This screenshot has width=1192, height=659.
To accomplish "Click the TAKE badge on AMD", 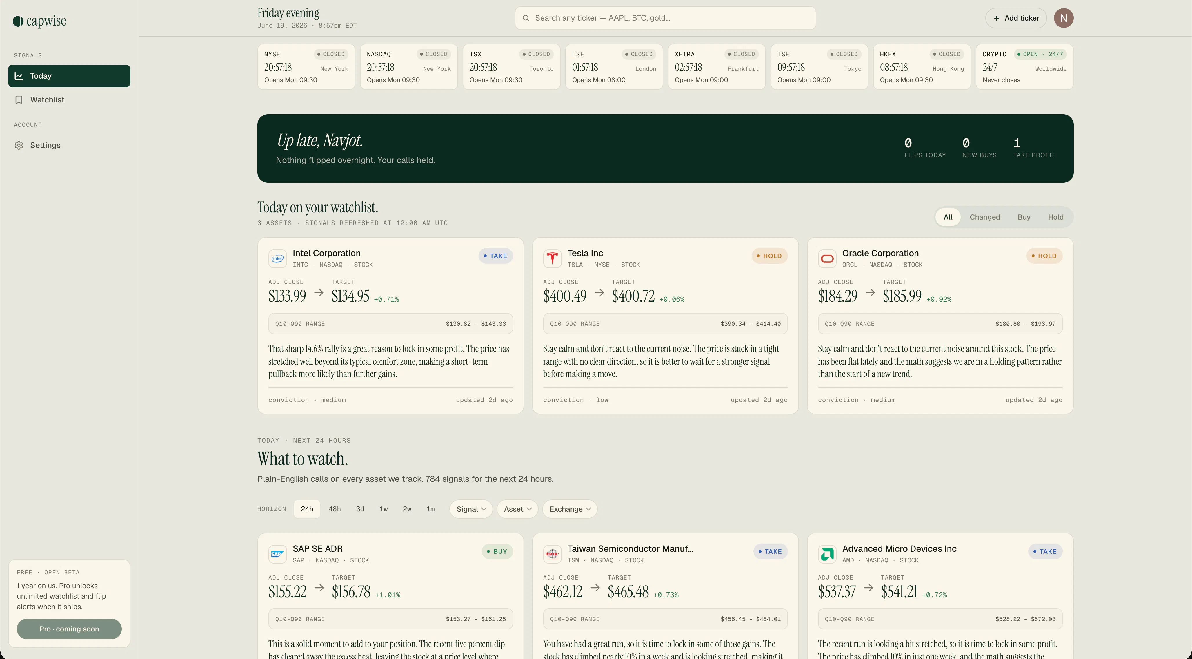I will (x=1045, y=552).
